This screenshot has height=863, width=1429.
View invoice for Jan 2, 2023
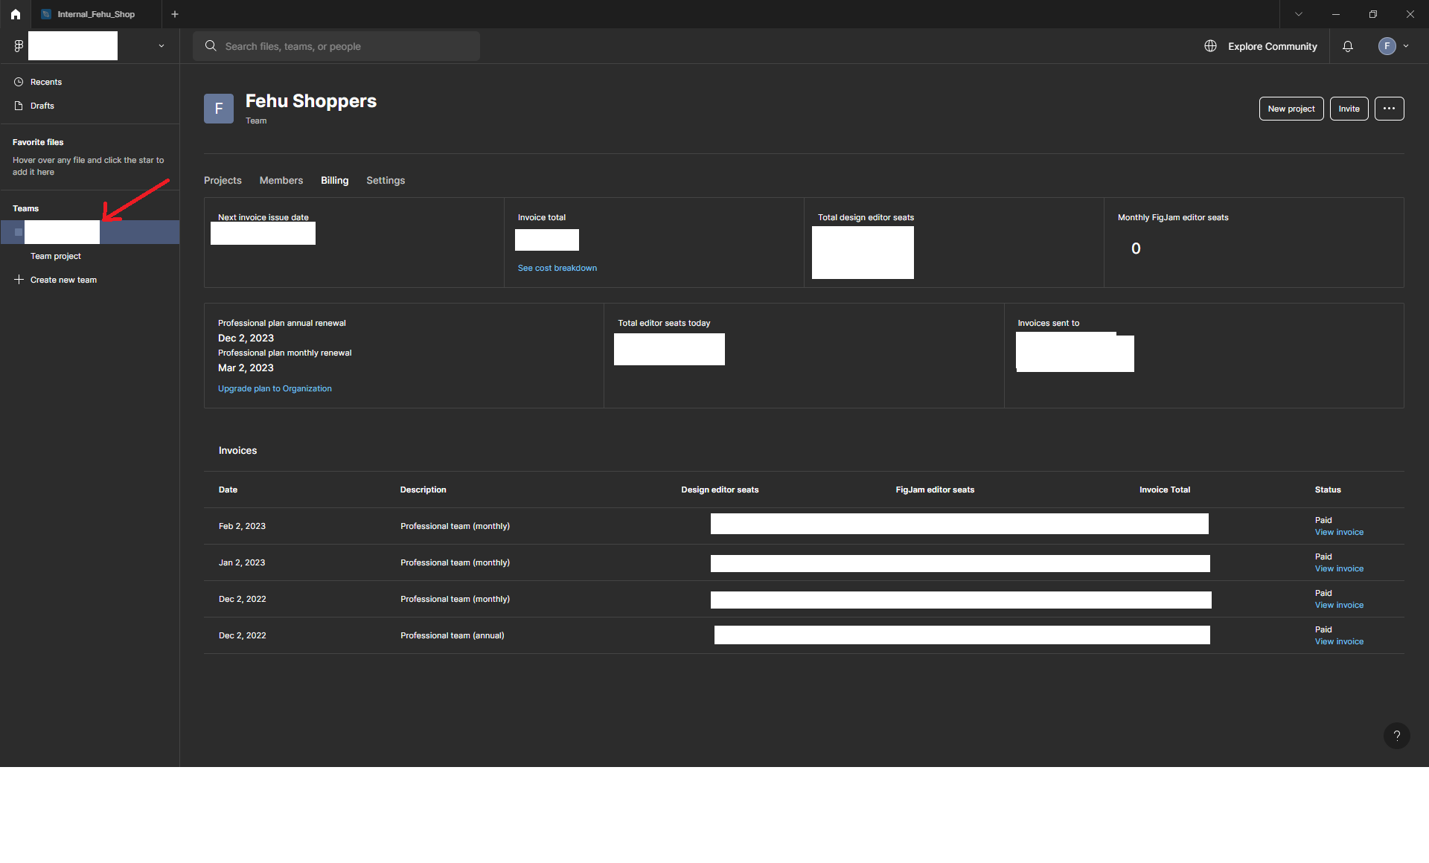pyautogui.click(x=1339, y=568)
